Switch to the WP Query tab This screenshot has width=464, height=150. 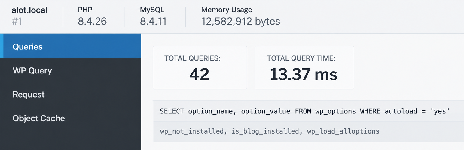70,70
